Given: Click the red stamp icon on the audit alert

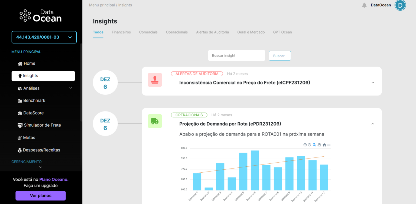Looking at the screenshot, I should pos(155,80).
